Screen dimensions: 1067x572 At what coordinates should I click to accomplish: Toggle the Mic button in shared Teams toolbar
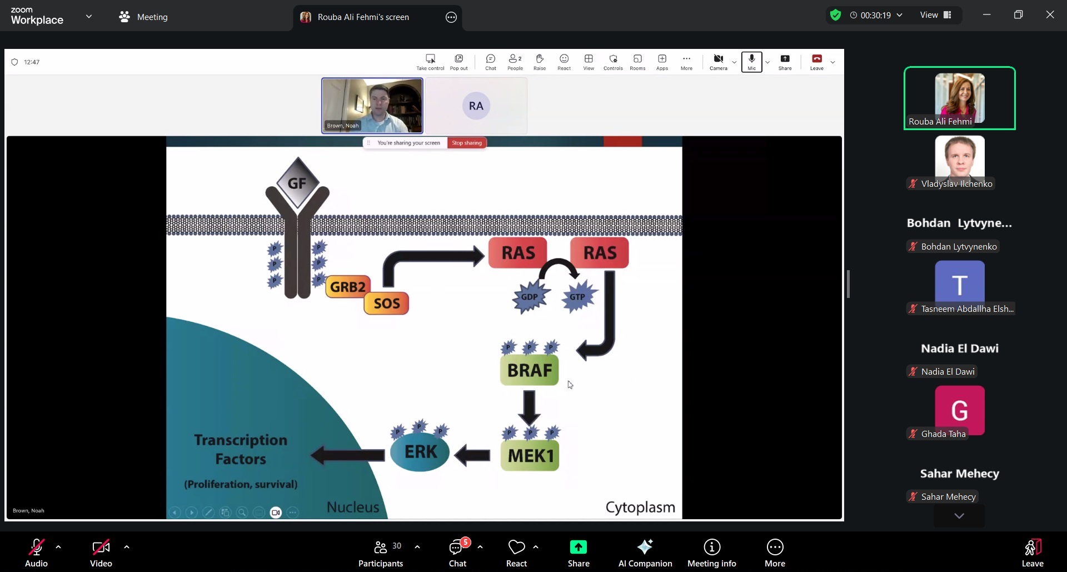pos(751,62)
